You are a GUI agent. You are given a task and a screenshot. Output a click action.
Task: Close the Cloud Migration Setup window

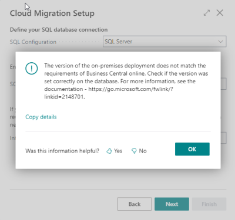point(220,13)
